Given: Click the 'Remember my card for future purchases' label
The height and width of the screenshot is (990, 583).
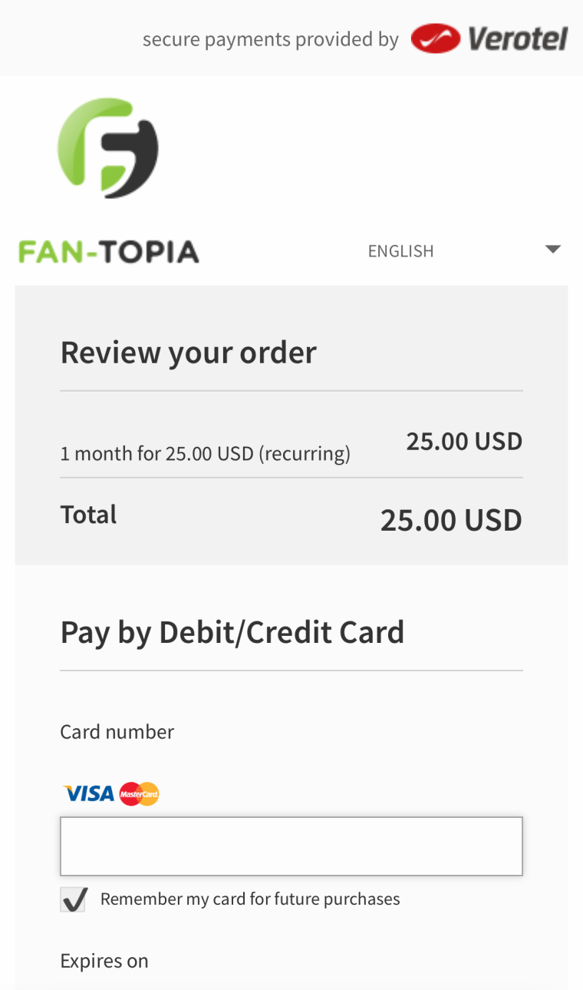Looking at the screenshot, I should pyautogui.click(x=250, y=899).
